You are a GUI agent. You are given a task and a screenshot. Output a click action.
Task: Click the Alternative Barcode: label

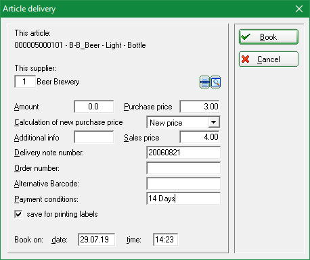pos(47,184)
